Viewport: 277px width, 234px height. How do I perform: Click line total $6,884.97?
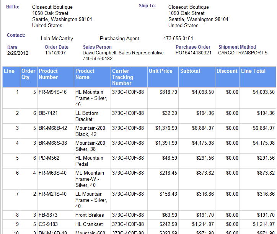point(264,128)
